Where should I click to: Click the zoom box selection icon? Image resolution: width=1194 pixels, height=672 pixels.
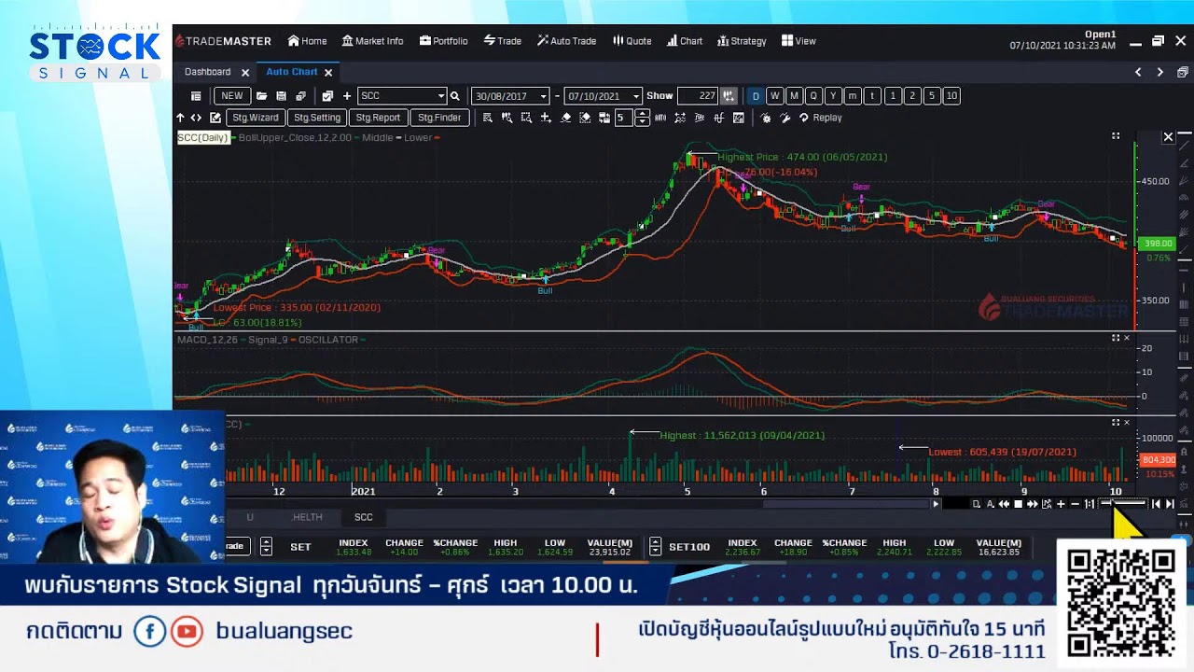point(526,118)
